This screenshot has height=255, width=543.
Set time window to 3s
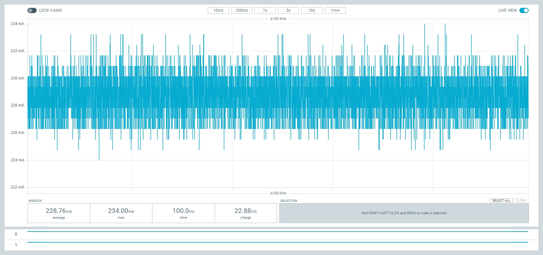coord(289,10)
